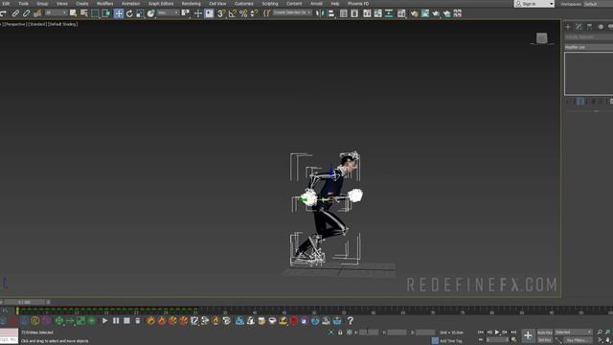Image resolution: width=613 pixels, height=345 pixels.
Task: Open the Modifiers menu
Action: point(104,4)
